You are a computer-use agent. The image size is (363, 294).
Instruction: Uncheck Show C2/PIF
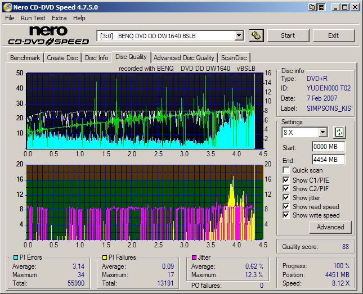(286, 188)
